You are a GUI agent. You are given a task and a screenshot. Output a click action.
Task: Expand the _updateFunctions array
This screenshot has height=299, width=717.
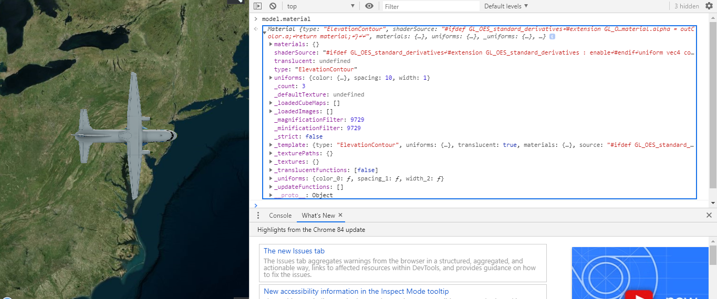[x=271, y=187]
